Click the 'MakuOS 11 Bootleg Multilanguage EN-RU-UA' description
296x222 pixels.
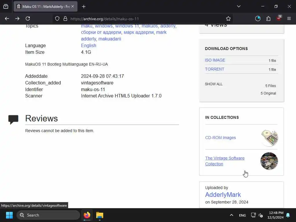(66, 64)
